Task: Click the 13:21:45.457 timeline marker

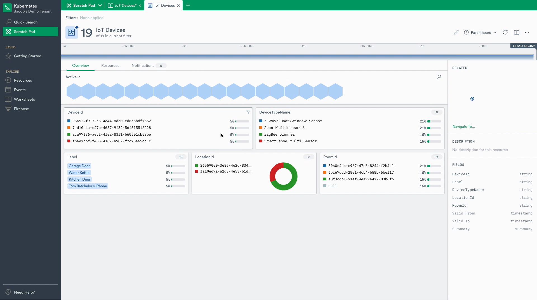Action: click(x=523, y=46)
